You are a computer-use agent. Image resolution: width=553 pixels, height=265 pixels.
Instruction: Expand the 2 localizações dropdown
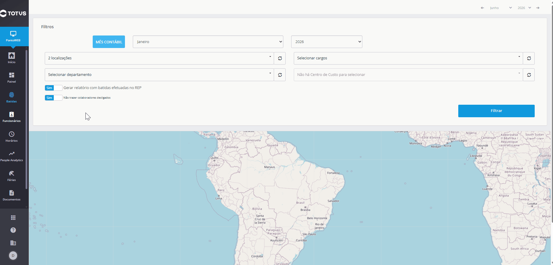point(159,58)
